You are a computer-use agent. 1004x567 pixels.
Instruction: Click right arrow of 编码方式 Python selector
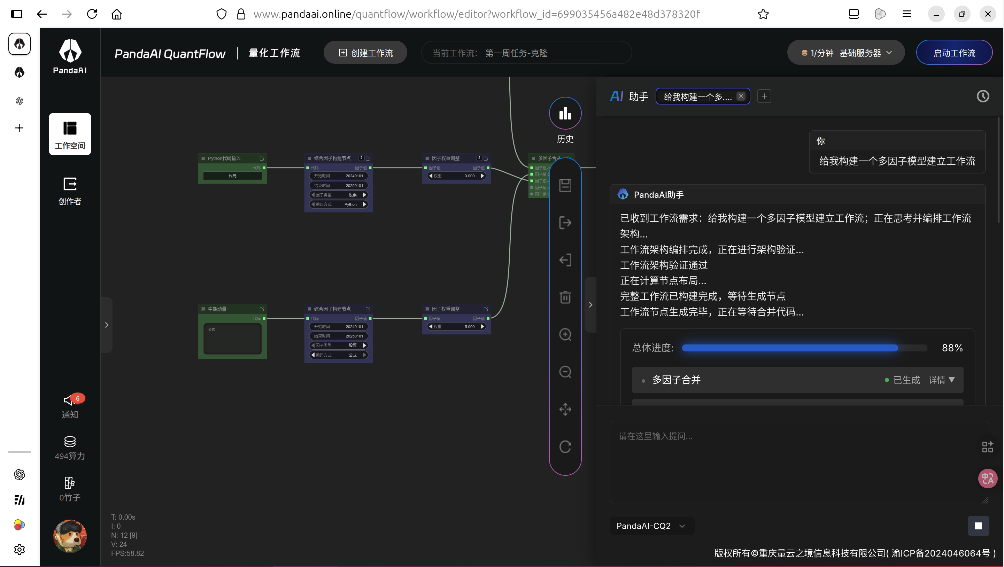tap(365, 204)
